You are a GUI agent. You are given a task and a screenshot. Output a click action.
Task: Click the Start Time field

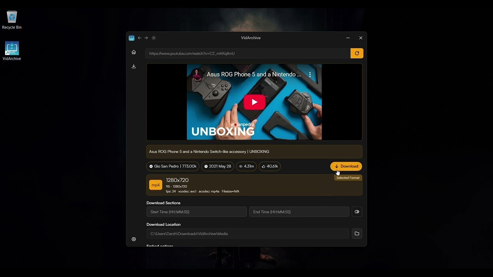[196, 212]
